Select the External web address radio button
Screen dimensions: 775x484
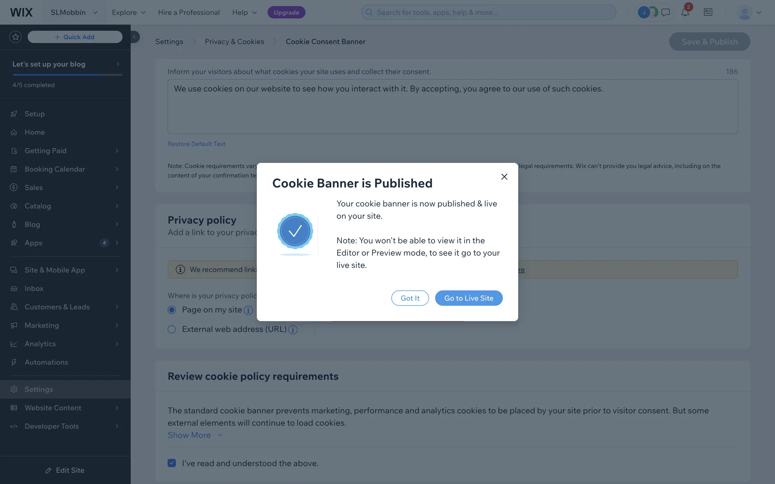click(x=172, y=329)
